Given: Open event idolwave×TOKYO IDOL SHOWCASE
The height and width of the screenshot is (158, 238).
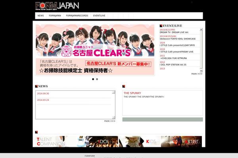Looking at the screenshot, I should coord(178,39).
